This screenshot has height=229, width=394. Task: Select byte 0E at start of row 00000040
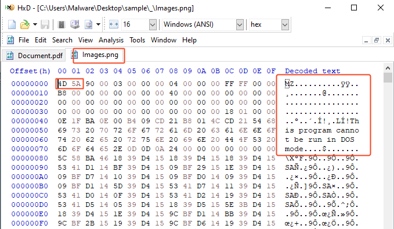click(x=62, y=121)
